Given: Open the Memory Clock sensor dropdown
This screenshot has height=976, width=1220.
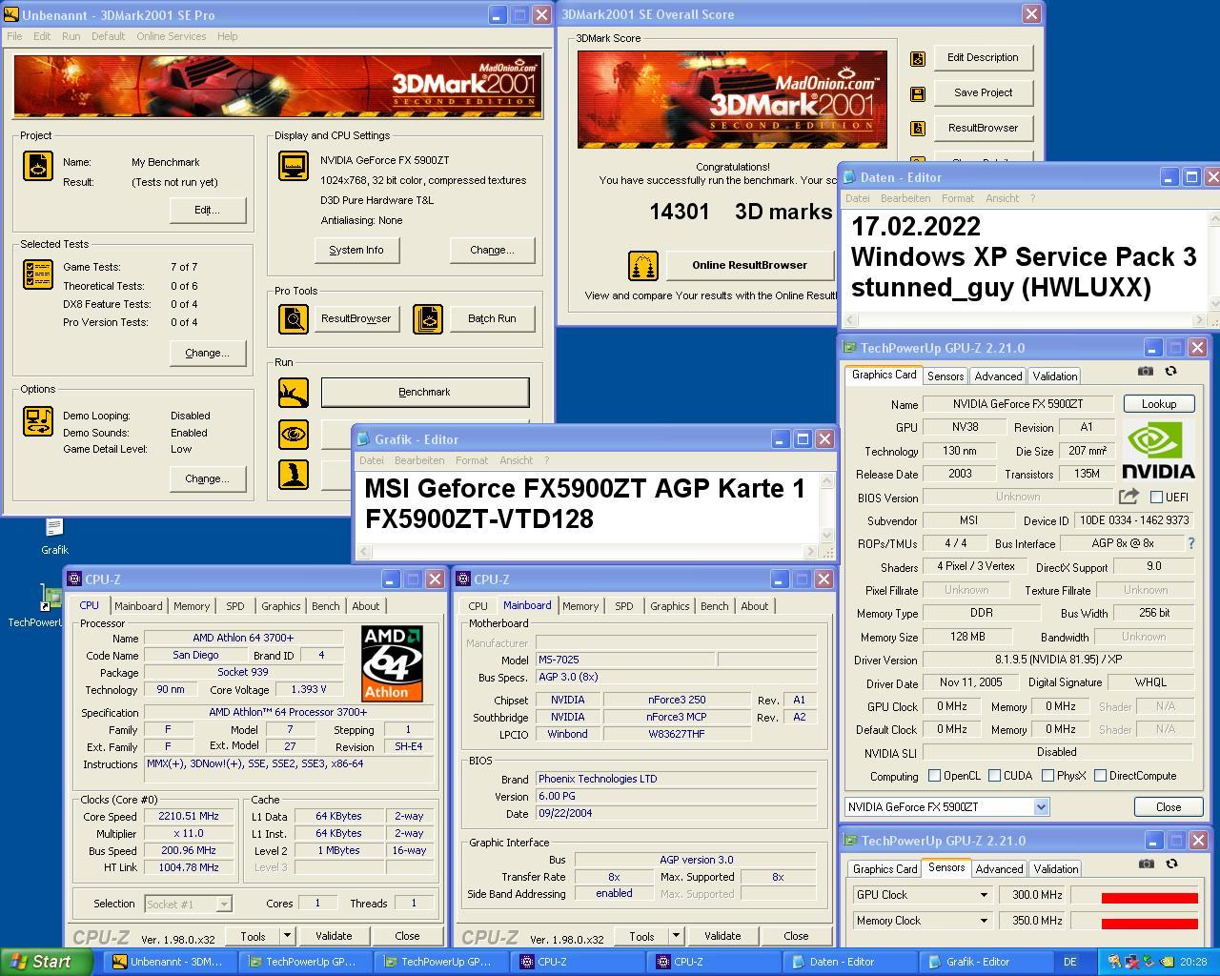Looking at the screenshot, I should coord(983,921).
